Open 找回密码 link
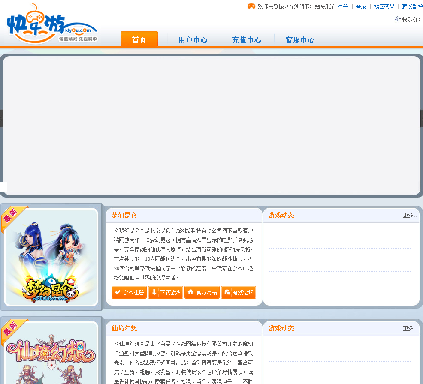 pos(384,6)
